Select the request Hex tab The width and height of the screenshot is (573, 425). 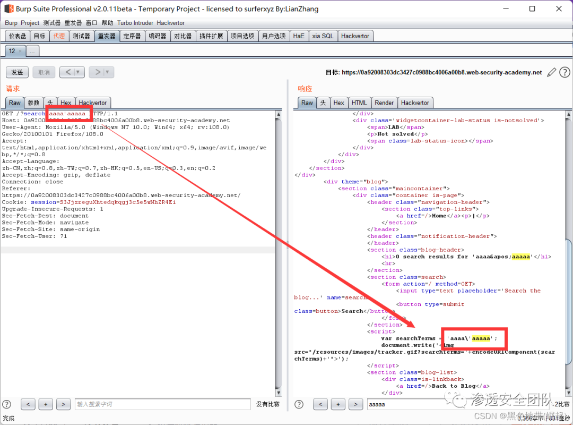click(x=66, y=103)
